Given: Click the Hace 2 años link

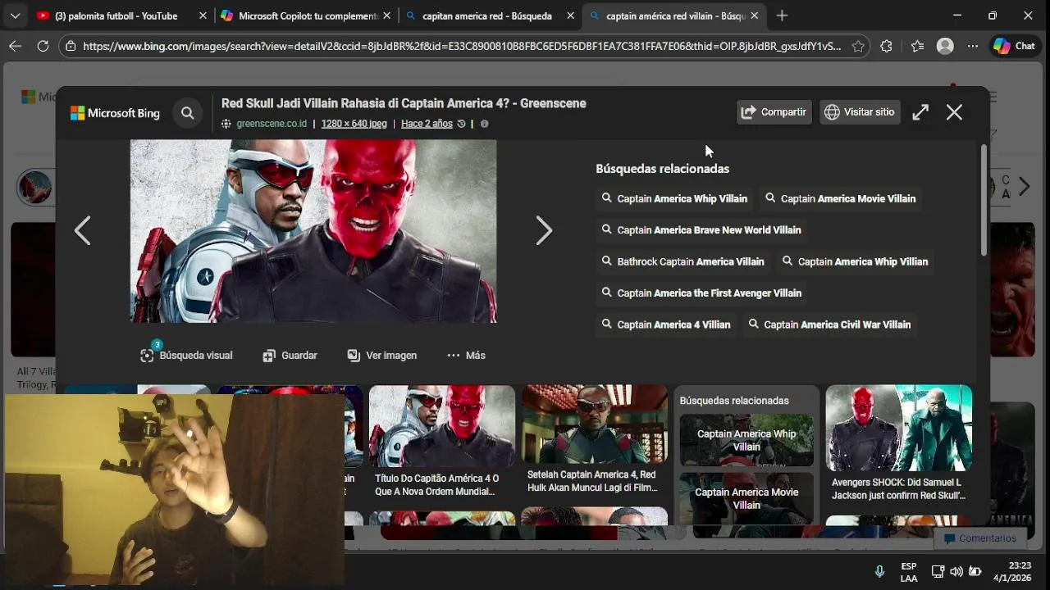Looking at the screenshot, I should [427, 124].
